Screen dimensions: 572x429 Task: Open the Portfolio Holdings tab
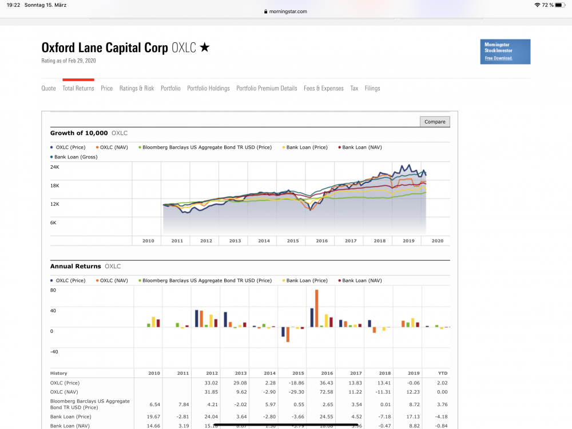208,88
